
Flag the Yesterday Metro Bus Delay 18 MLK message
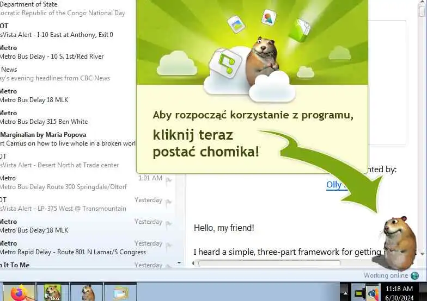169,223
